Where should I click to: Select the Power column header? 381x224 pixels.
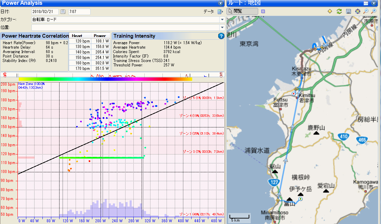point(100,36)
